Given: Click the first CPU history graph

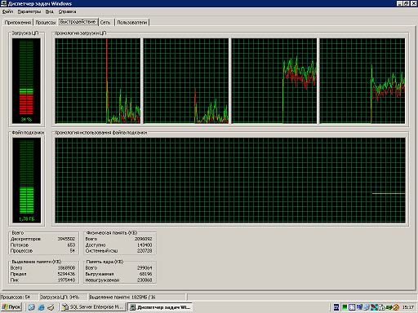Looking at the screenshot, I should 98,81.
